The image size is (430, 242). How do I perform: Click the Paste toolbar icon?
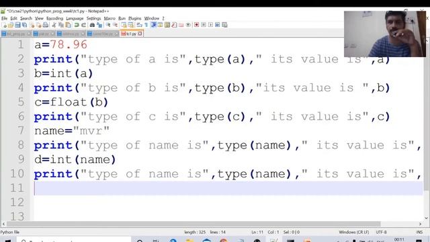pyautogui.click(x=68, y=25)
